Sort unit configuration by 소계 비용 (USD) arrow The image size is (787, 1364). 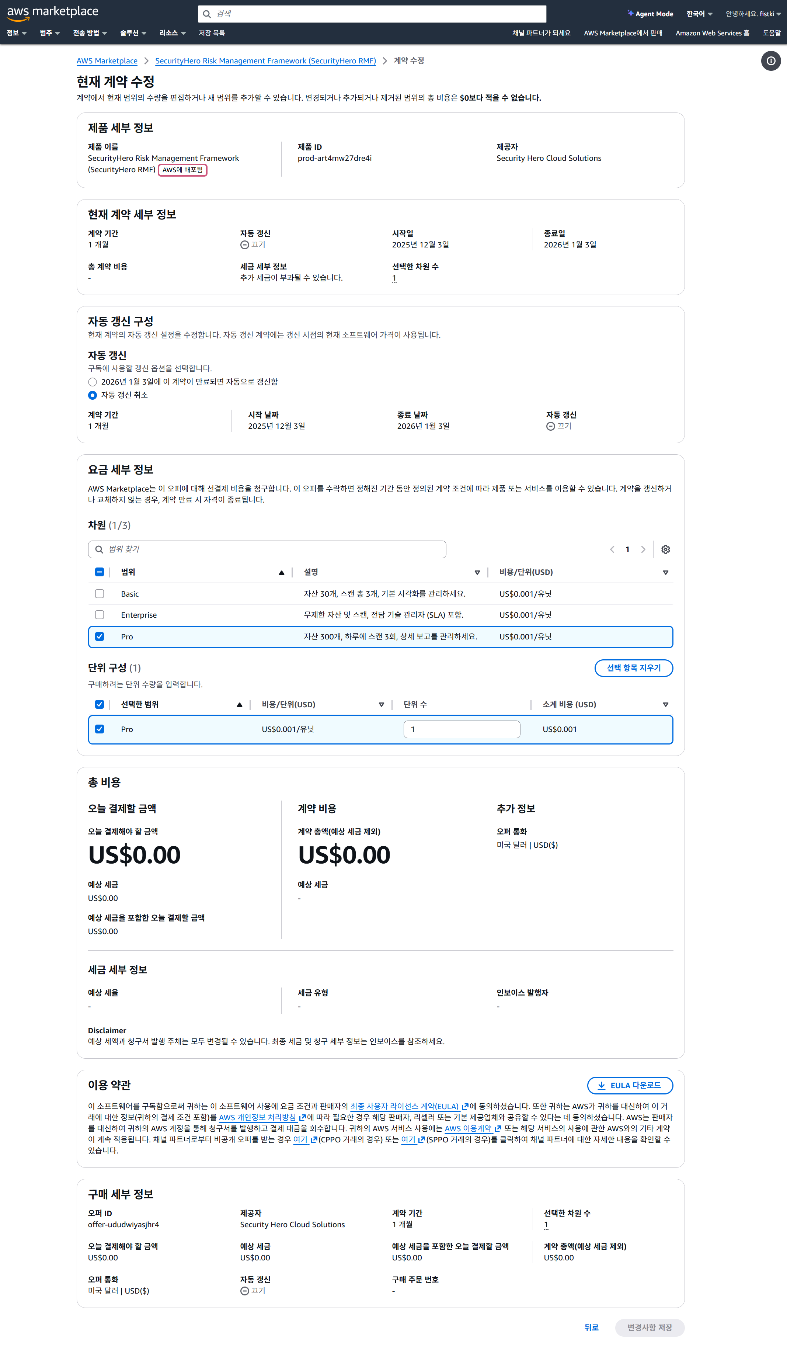click(665, 704)
